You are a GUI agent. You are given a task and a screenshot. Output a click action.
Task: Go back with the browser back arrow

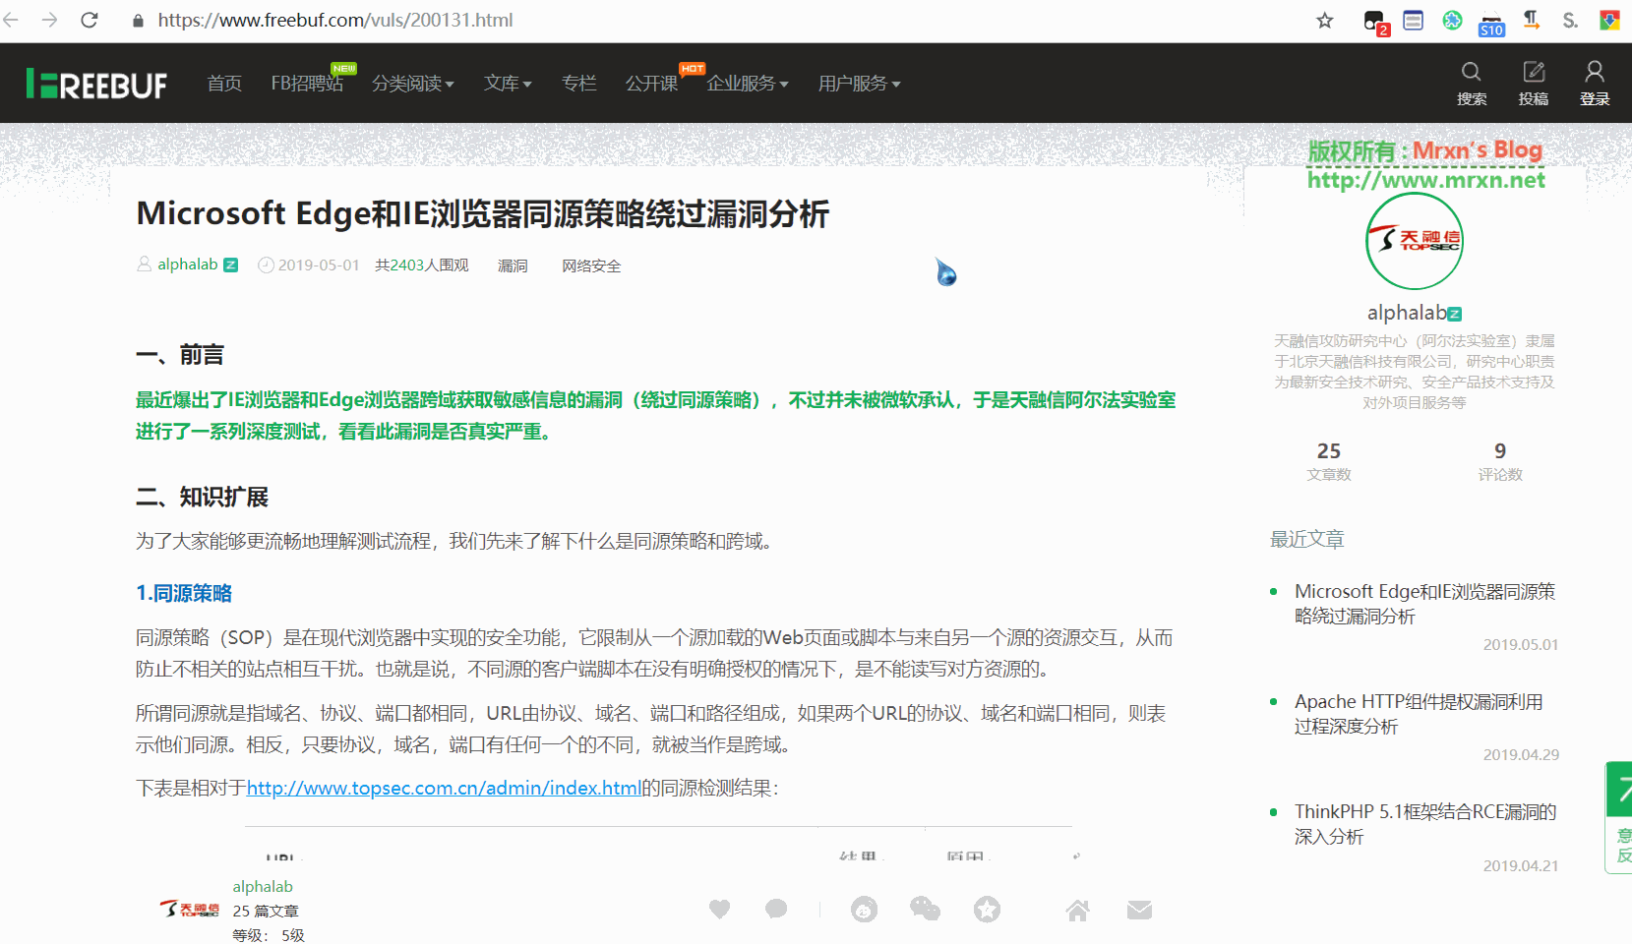[11, 20]
